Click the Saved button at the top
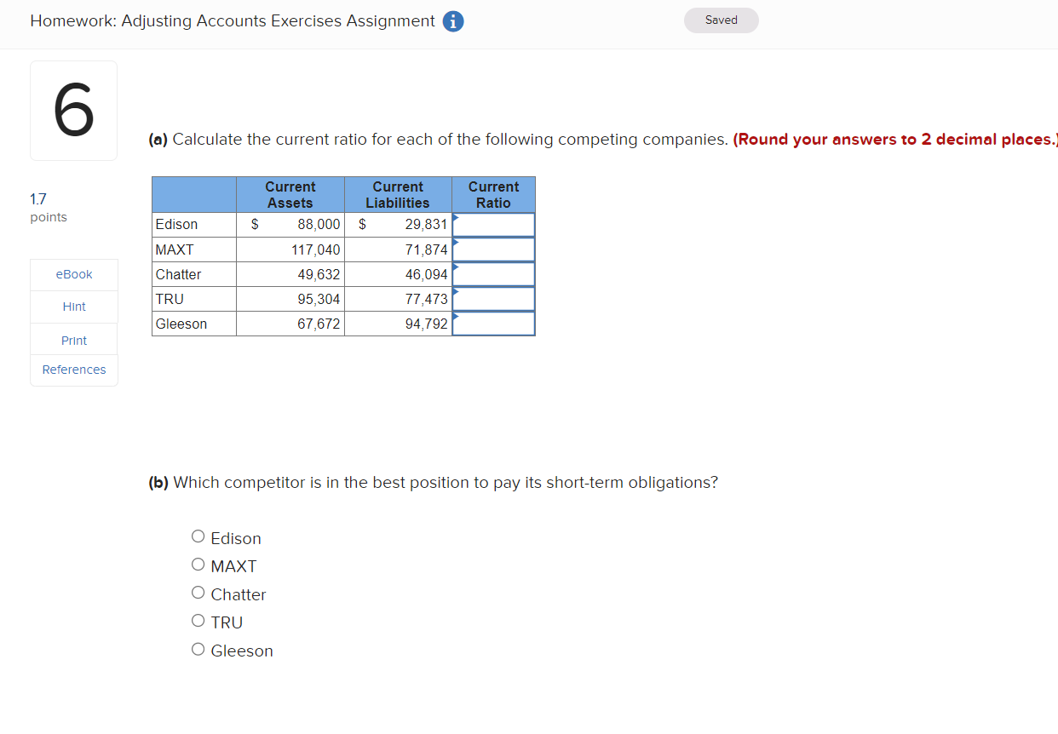This screenshot has height=734, width=1058. point(721,20)
